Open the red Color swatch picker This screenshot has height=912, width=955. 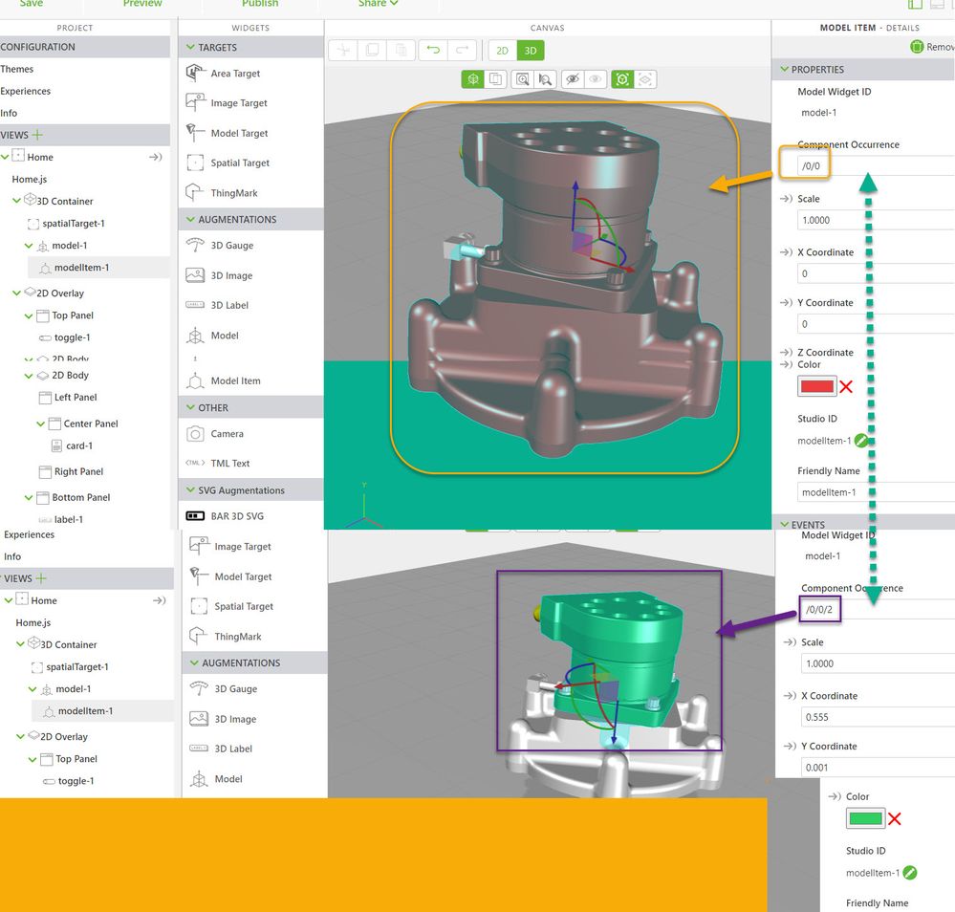[x=816, y=386]
